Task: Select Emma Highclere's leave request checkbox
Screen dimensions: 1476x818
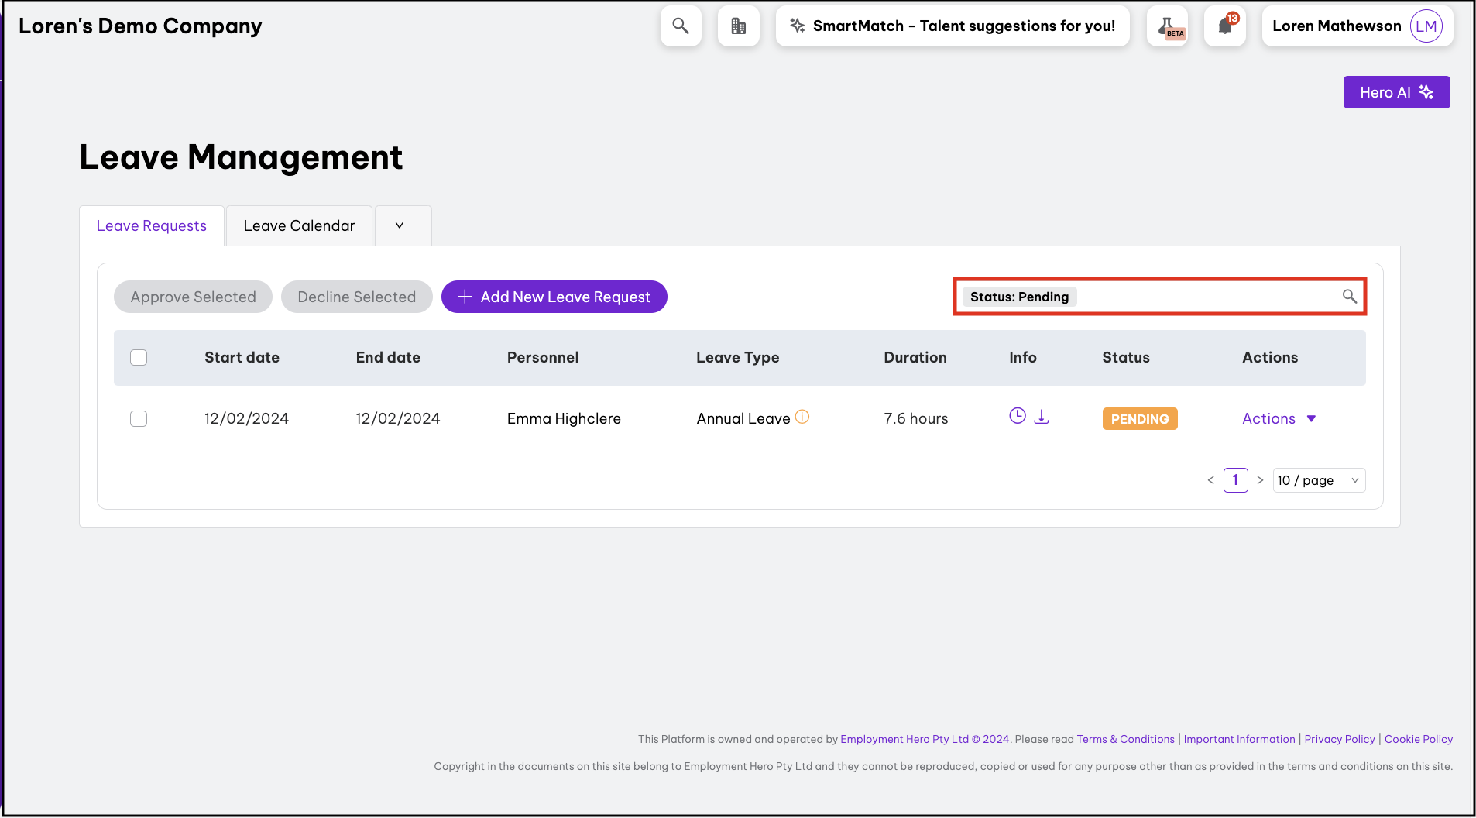Action: point(139,418)
